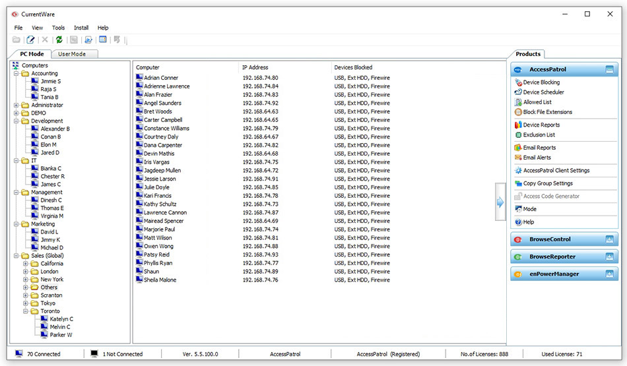
Task: Expand the Tokyo folder
Action: pyautogui.click(x=26, y=303)
